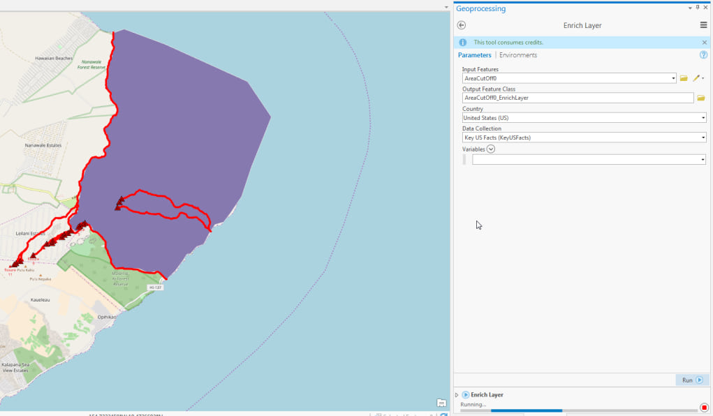Click the info icon on credits banner
The image size is (713, 416).
click(x=462, y=43)
